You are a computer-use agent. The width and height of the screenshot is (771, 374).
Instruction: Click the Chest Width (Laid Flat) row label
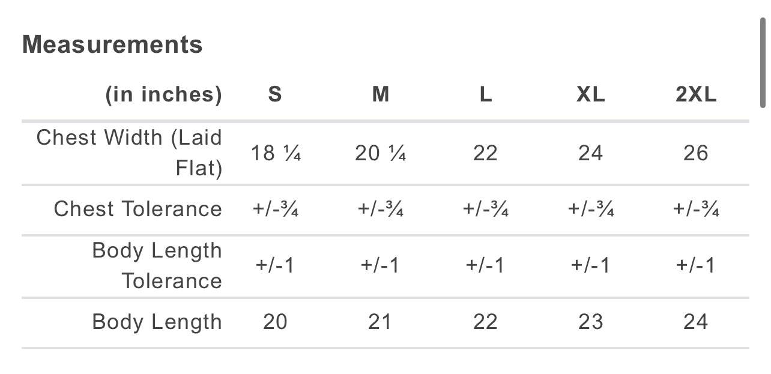click(x=129, y=152)
